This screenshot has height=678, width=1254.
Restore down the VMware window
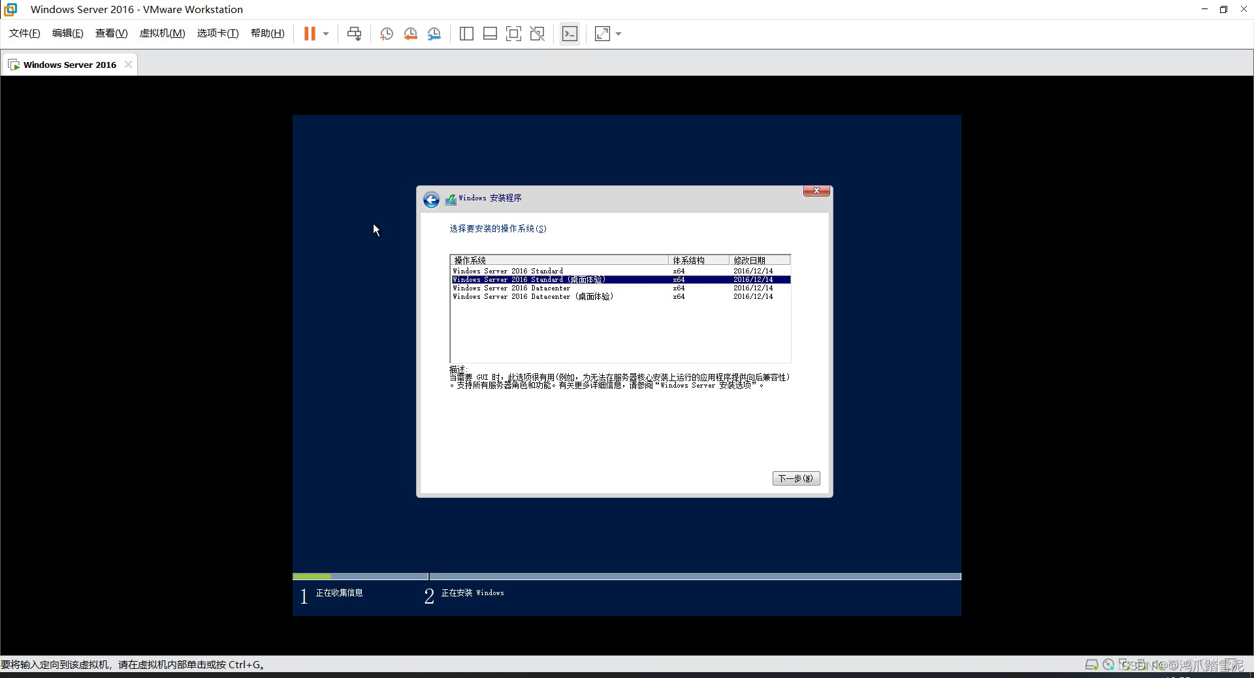click(1223, 9)
